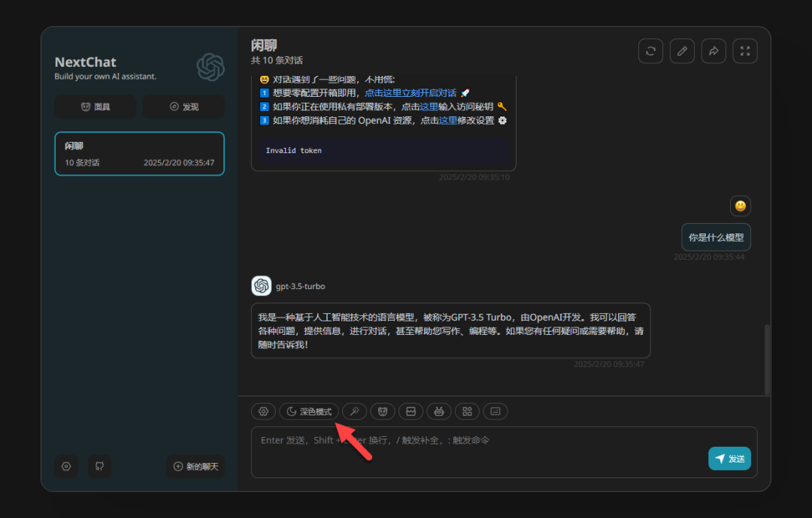Viewport: 812px width, 518px height.
Task: Click the gpt-3.5-turbo bot avatar icon
Action: [x=262, y=286]
